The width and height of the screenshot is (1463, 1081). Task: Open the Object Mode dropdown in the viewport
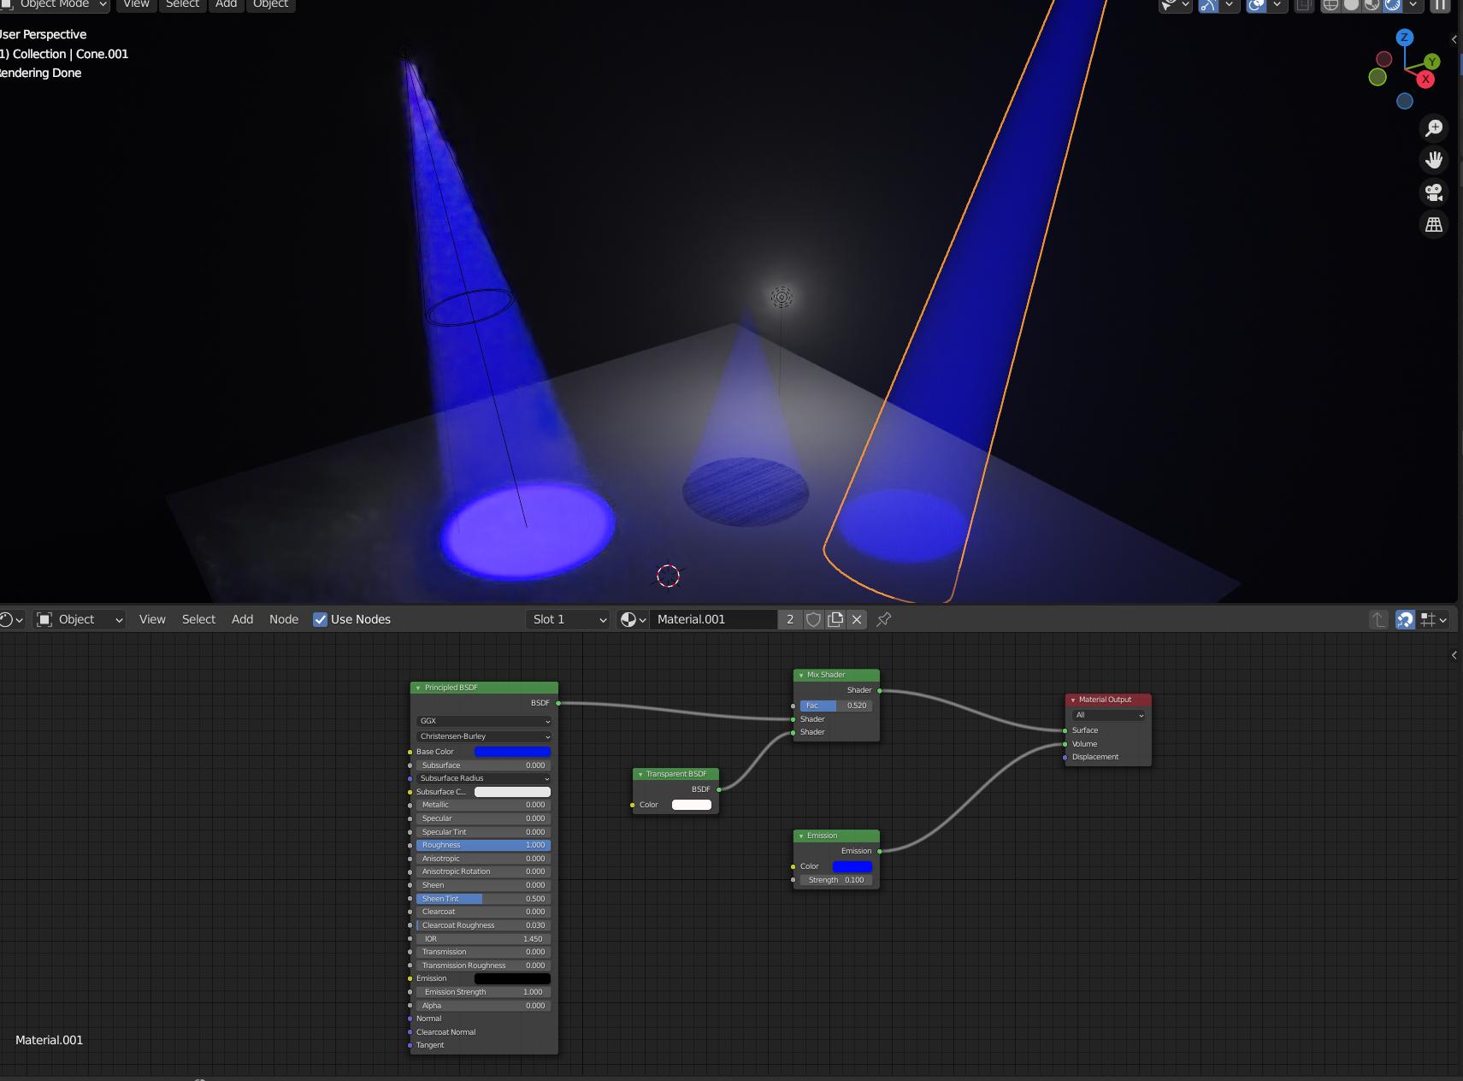click(56, 4)
